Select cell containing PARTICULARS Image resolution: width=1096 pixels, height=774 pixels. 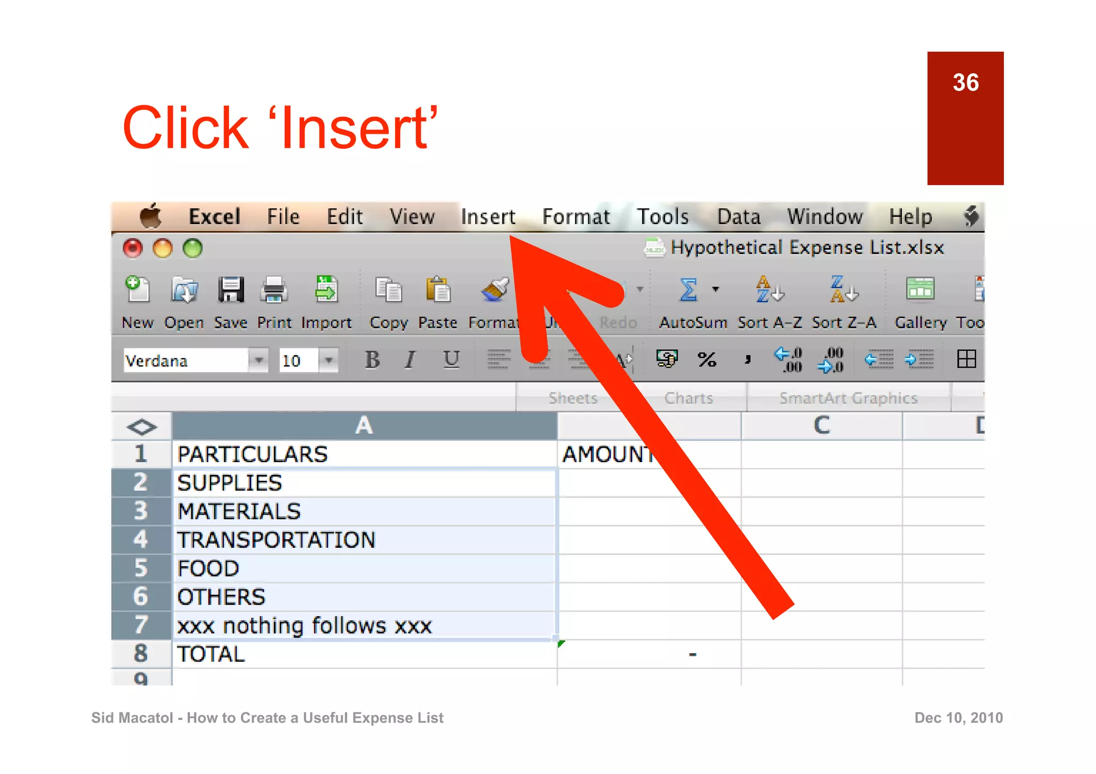[364, 455]
